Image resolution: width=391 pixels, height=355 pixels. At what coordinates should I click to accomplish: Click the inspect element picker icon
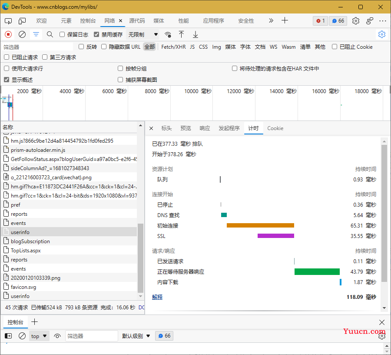pos(8,21)
